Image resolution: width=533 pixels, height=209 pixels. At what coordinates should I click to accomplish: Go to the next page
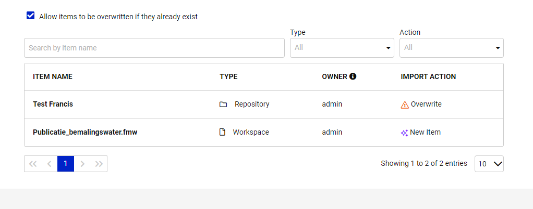pos(82,164)
